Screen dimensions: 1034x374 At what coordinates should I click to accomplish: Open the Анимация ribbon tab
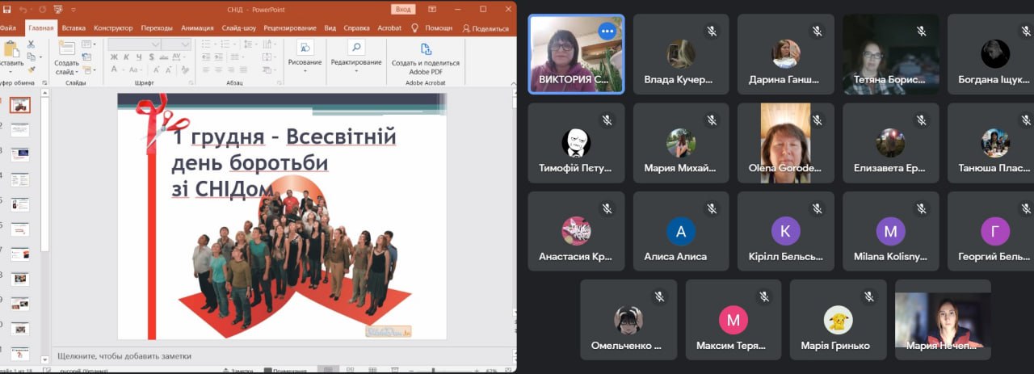tap(197, 27)
